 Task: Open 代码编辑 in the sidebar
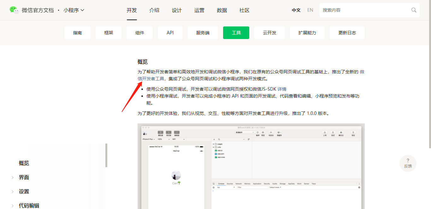pos(29,206)
